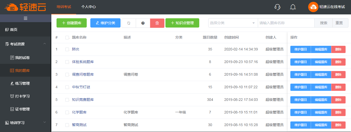Focus the 请输入题库名称 search field

pos(286,23)
